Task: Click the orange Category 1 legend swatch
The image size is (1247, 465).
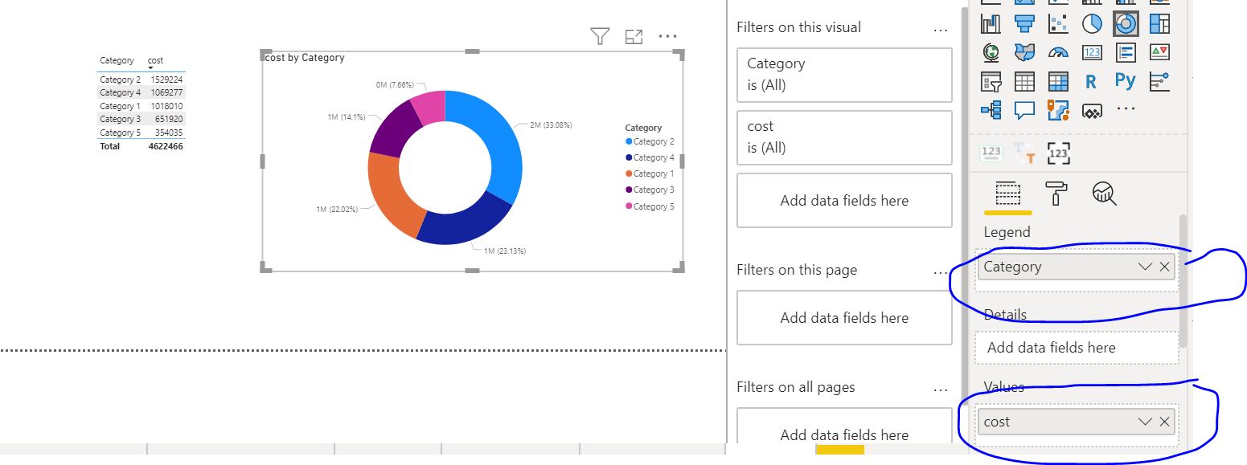Action: (628, 173)
